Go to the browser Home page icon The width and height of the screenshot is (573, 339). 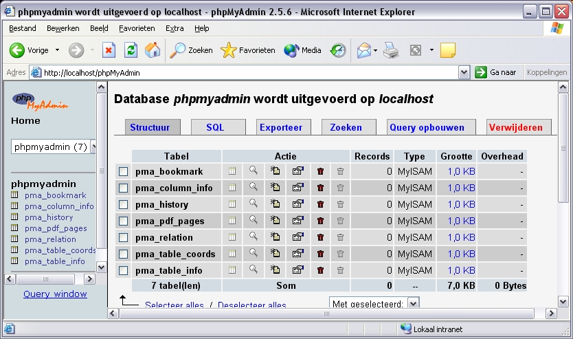coord(153,50)
